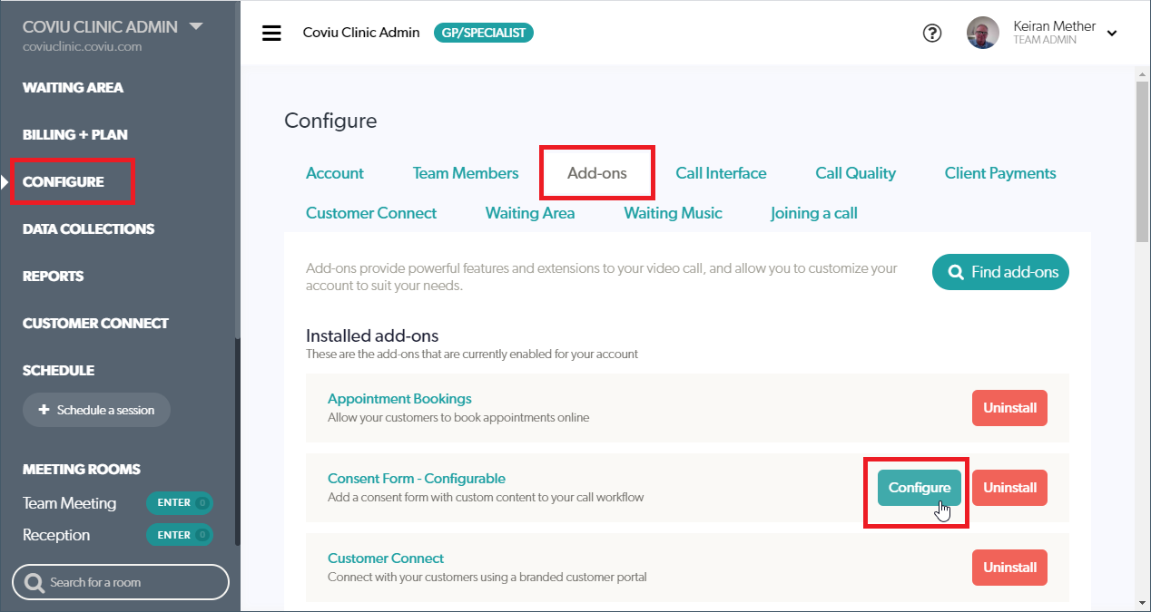Click Schedule a session button
Image resolution: width=1151 pixels, height=612 pixels.
click(96, 410)
